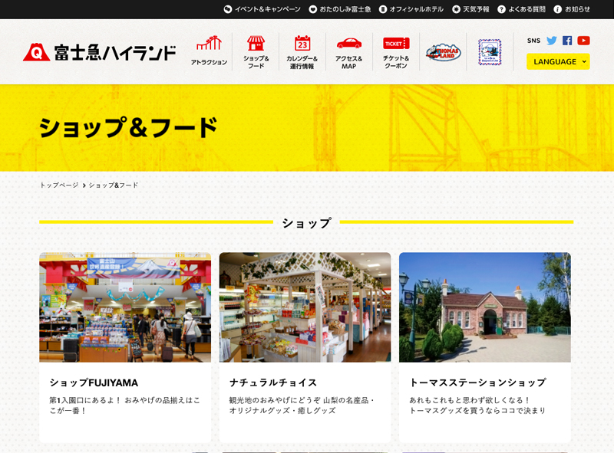Image resolution: width=614 pixels, height=453 pixels.
Task: Click the Fuji-Q Highland logo
Action: (99, 52)
